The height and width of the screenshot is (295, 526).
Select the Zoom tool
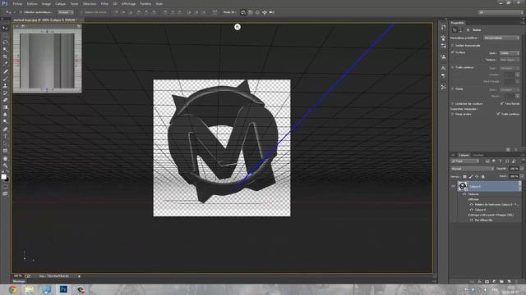[5, 166]
